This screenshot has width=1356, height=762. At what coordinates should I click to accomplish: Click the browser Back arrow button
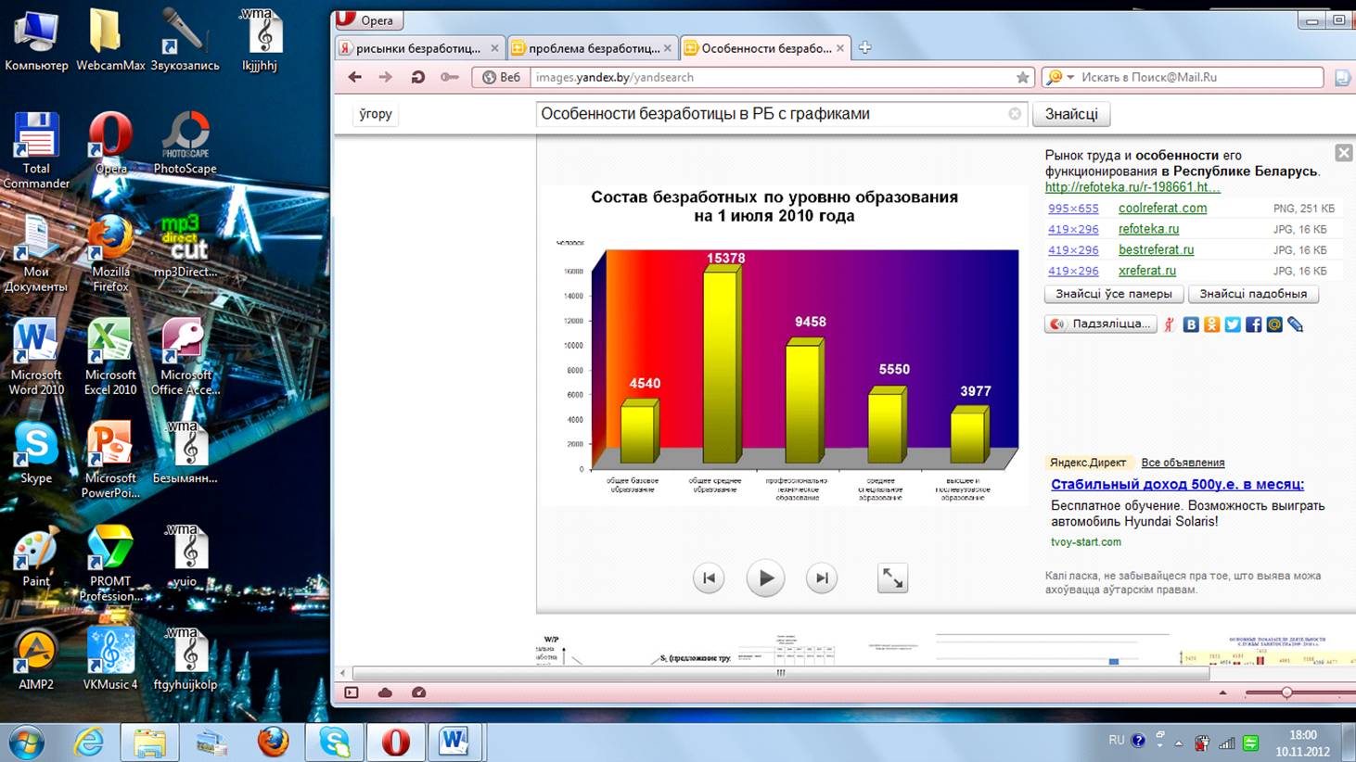(354, 77)
